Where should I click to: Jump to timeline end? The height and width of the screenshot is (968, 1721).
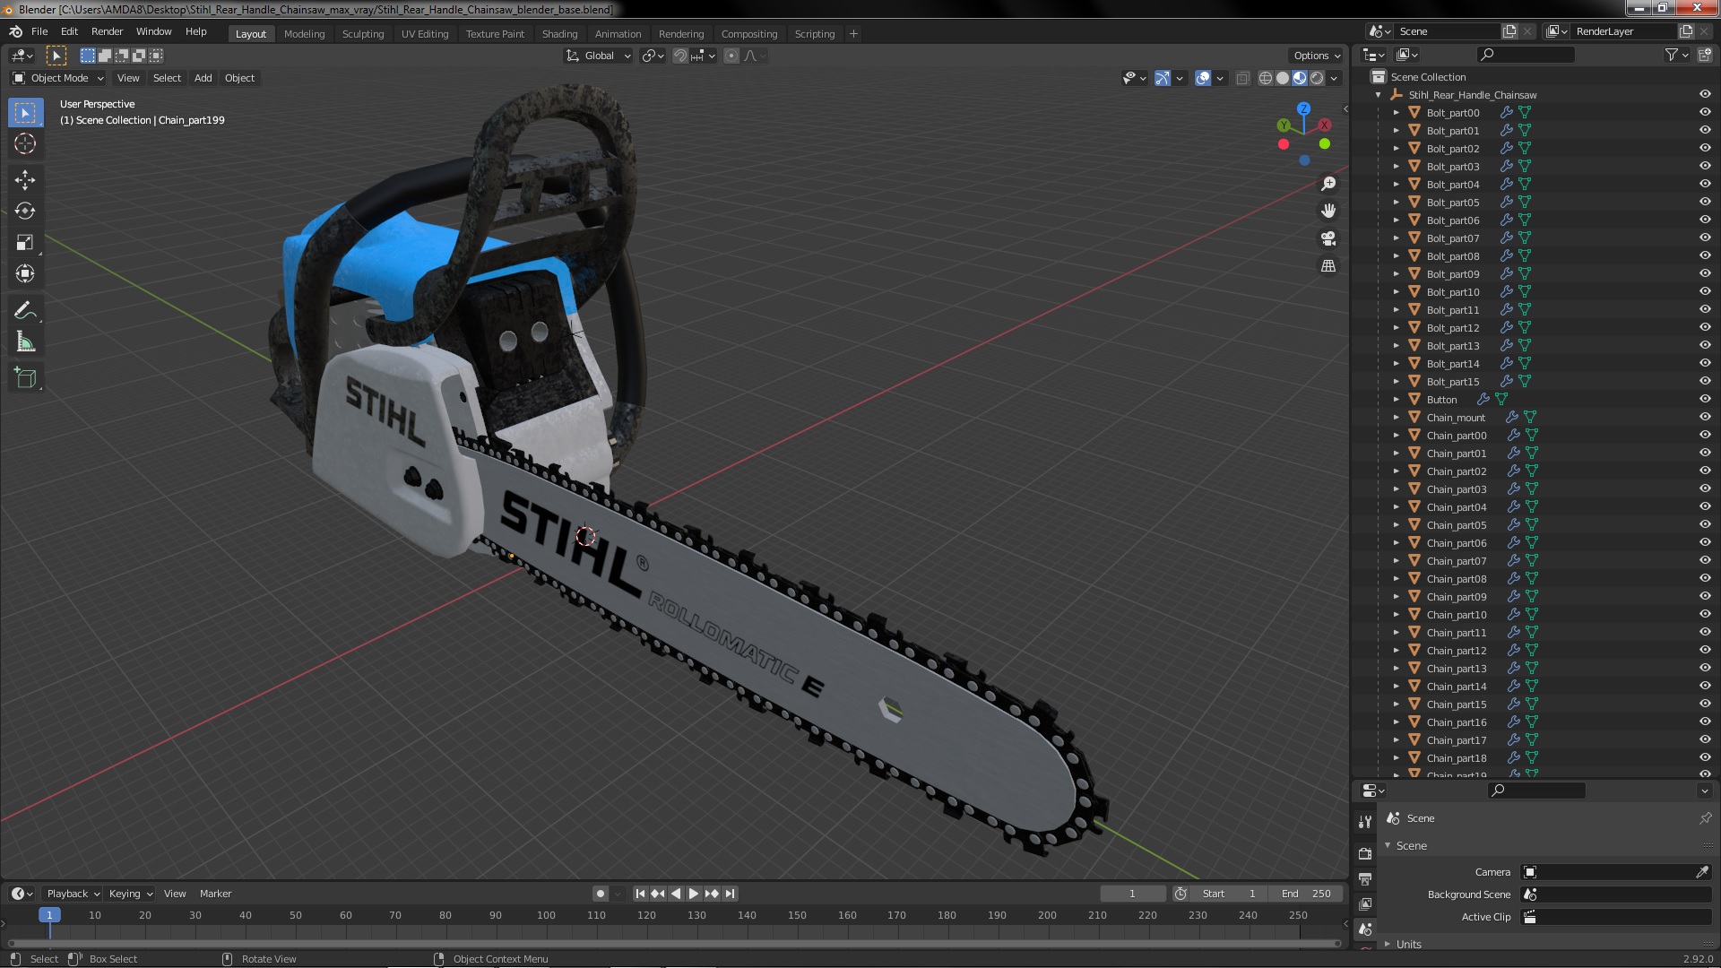point(731,894)
